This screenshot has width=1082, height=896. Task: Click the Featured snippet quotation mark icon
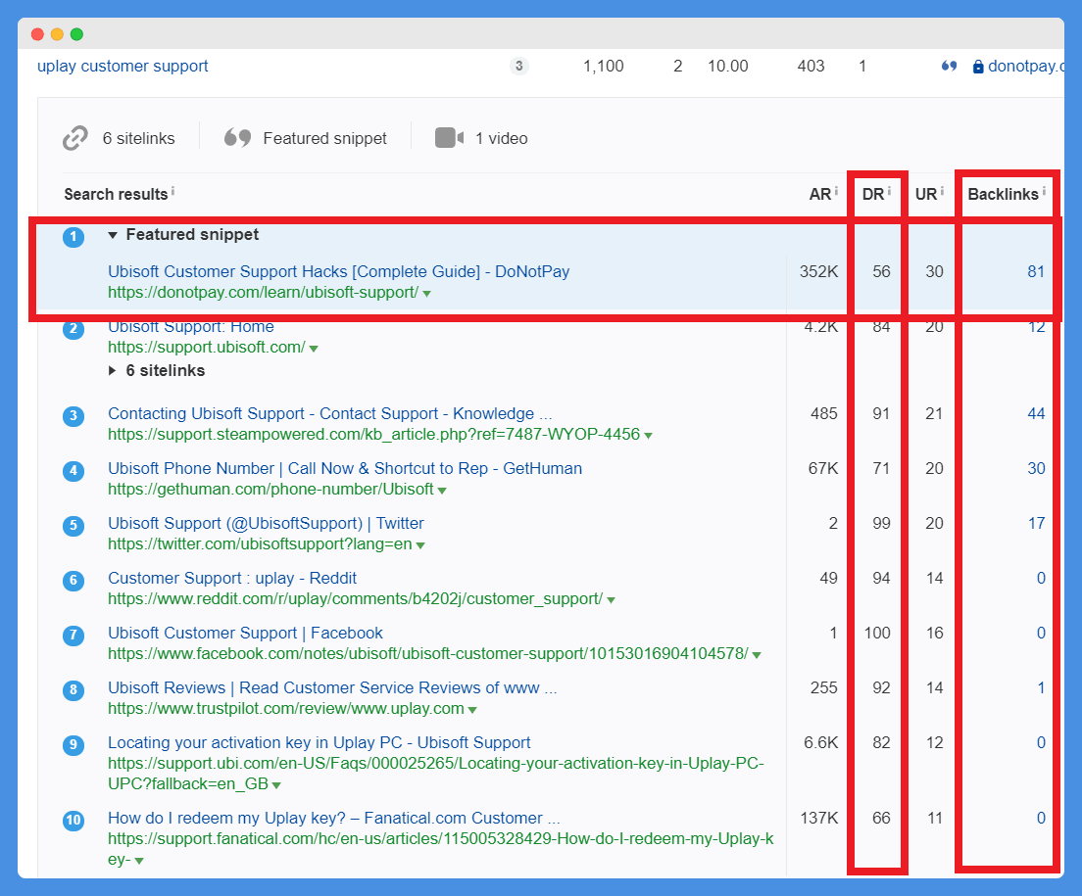tap(237, 138)
